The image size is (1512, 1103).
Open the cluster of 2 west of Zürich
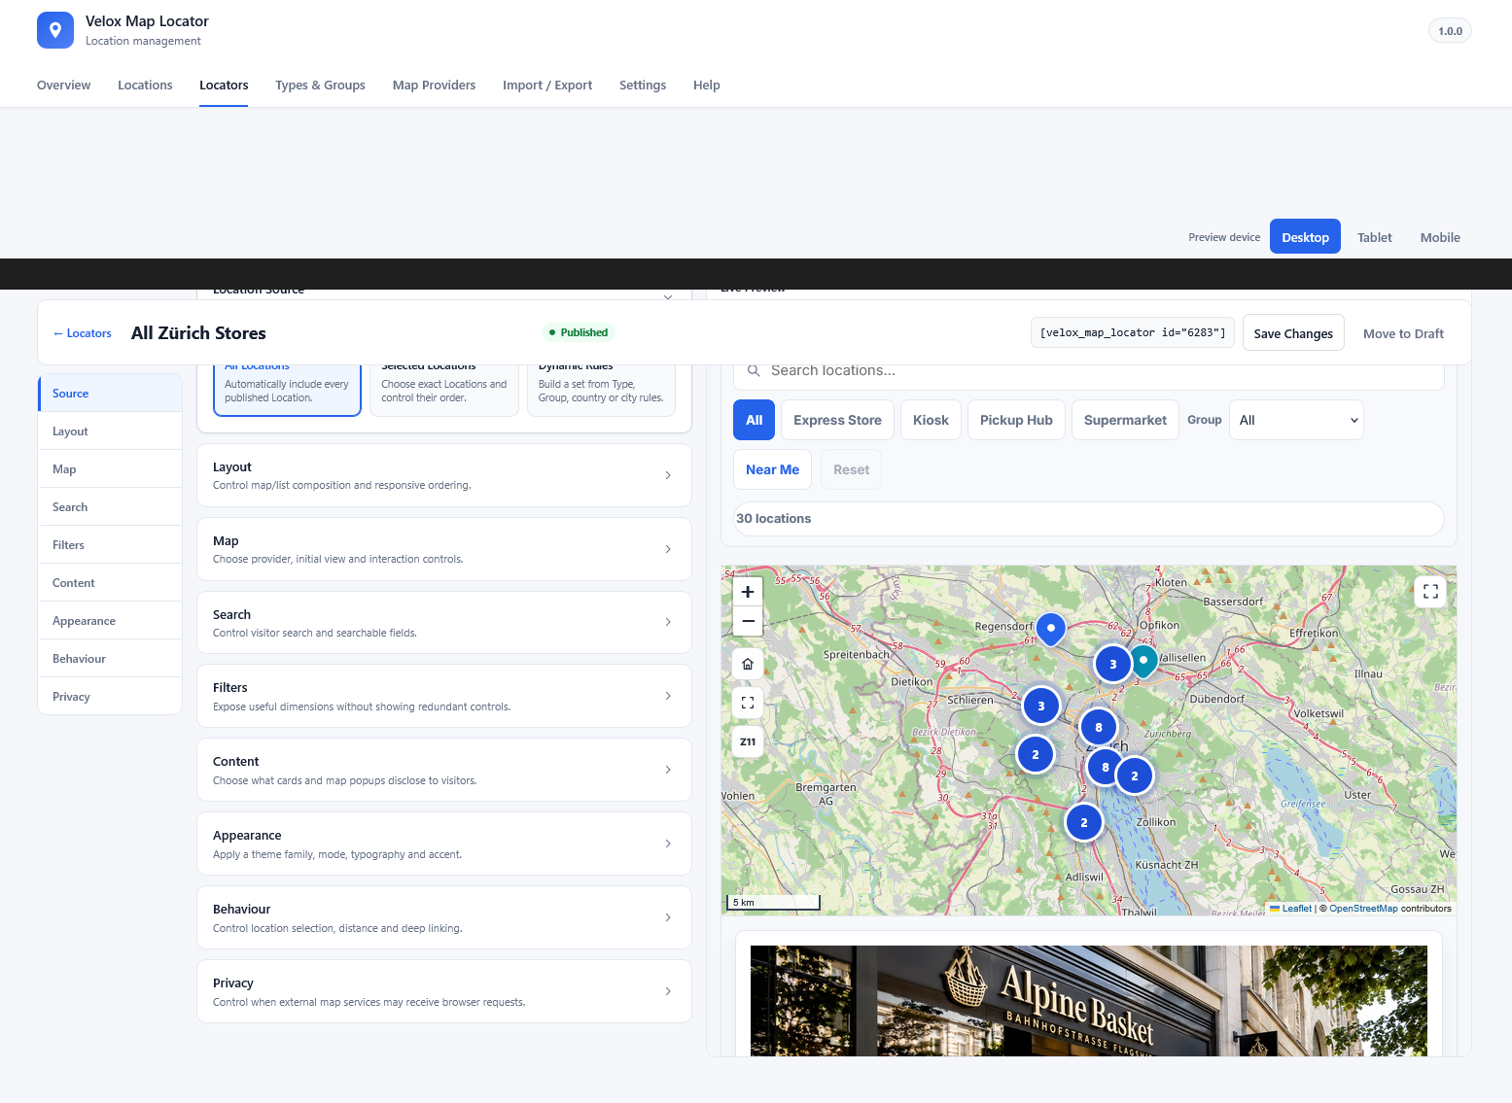click(1036, 755)
